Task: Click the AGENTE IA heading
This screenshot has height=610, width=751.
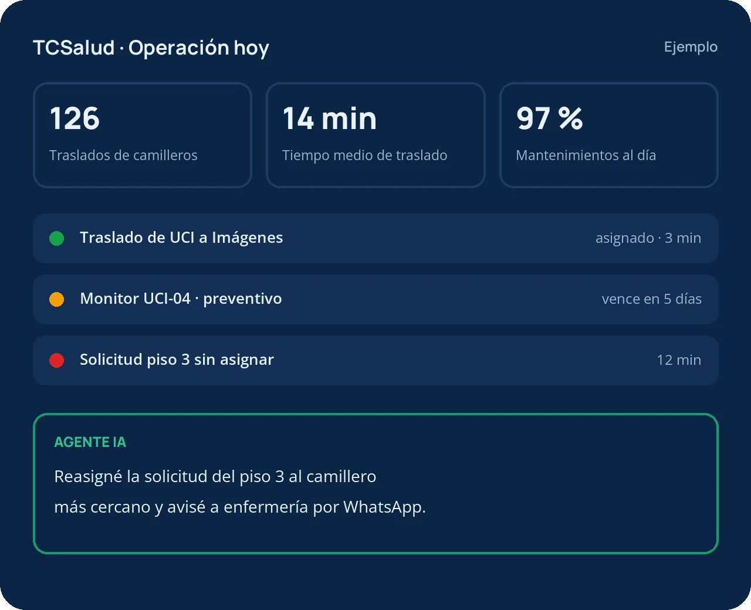Action: tap(90, 442)
